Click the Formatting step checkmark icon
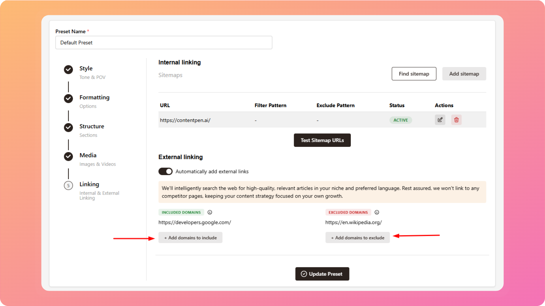The width and height of the screenshot is (545, 306). pyautogui.click(x=68, y=99)
